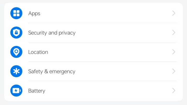Image resolution: width=187 pixels, height=105 pixels.
Task: Open the Battery text label
Action: [x=37, y=91]
